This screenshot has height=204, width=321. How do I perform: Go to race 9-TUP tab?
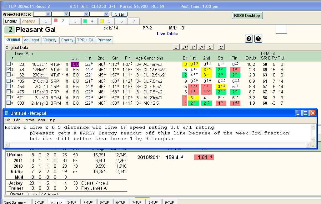(x=169, y=202)
